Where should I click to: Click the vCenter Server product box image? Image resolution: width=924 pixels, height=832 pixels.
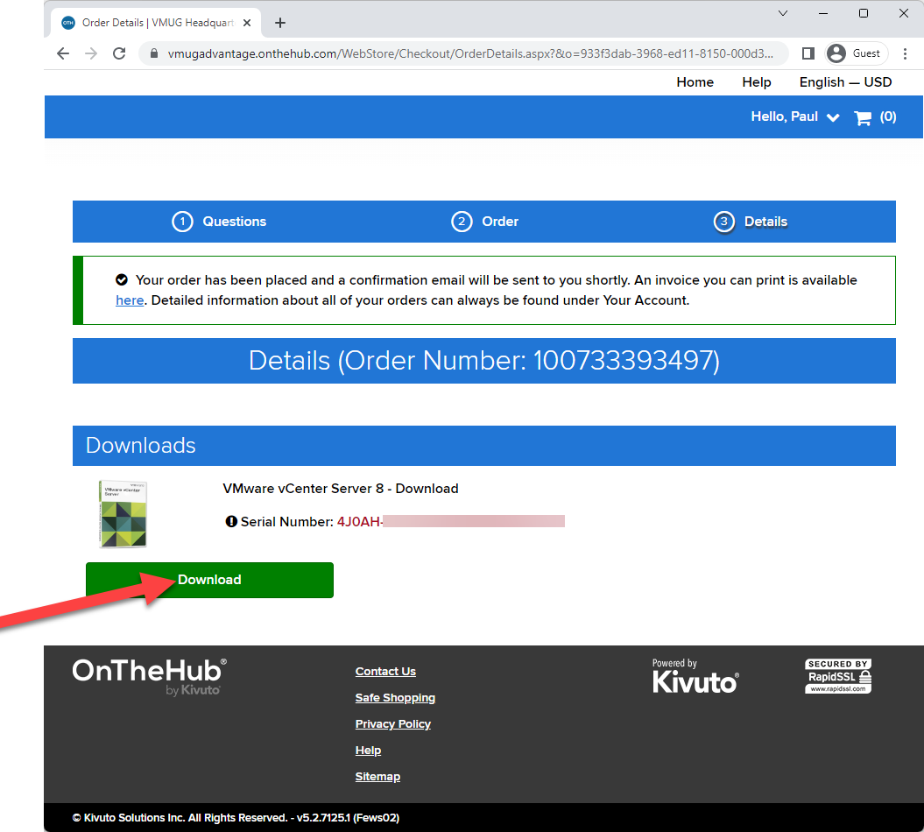point(123,514)
